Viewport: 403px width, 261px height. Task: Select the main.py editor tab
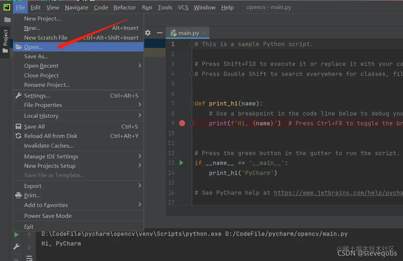(187, 33)
